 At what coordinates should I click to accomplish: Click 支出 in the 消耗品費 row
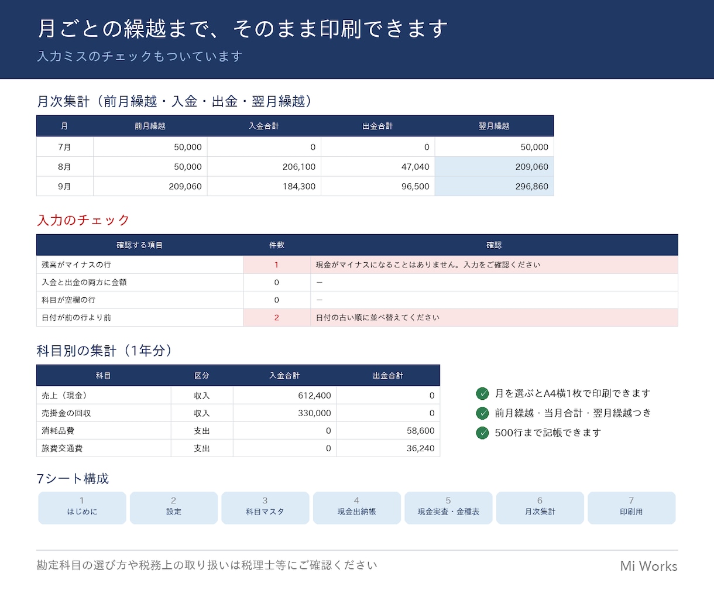[x=202, y=431]
